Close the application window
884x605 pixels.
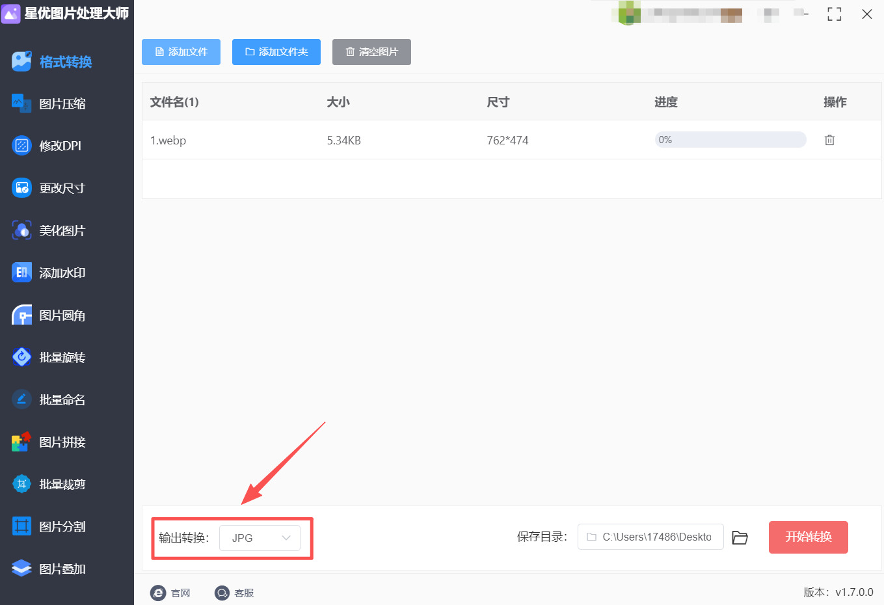(867, 14)
